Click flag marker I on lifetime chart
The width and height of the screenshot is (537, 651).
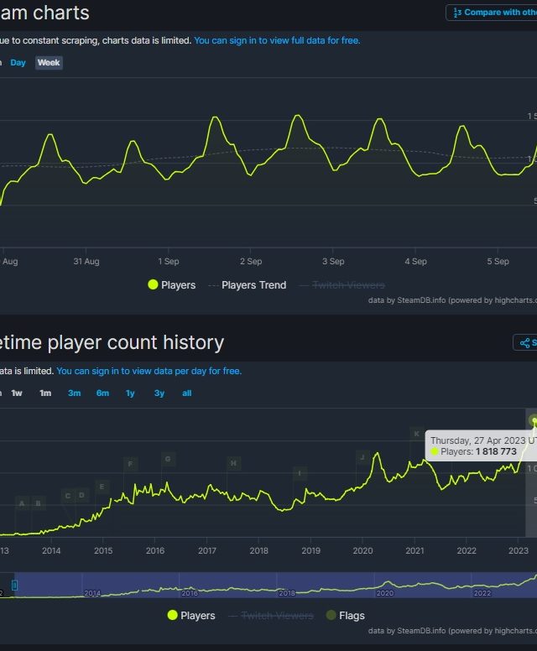(x=300, y=473)
